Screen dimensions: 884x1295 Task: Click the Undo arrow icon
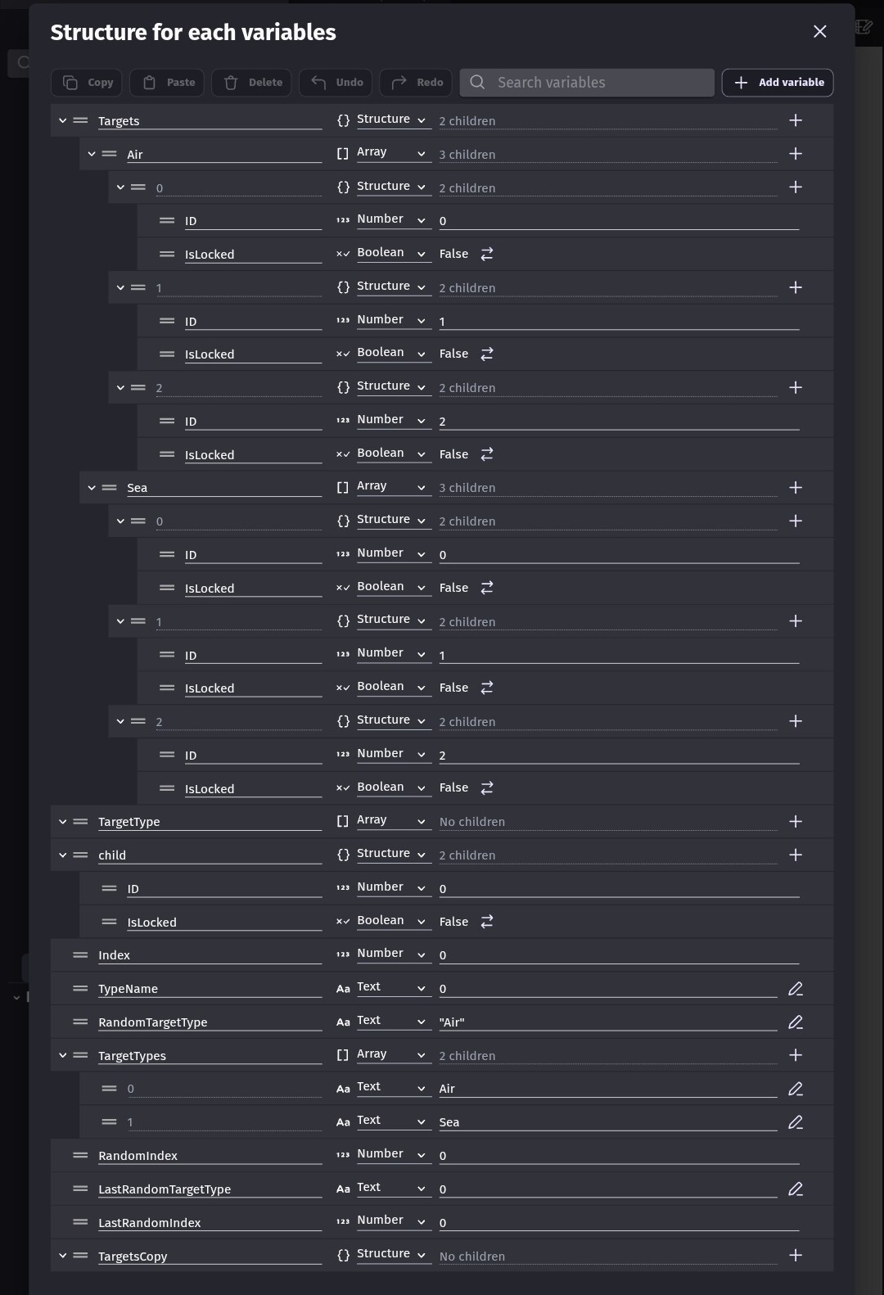[318, 83]
